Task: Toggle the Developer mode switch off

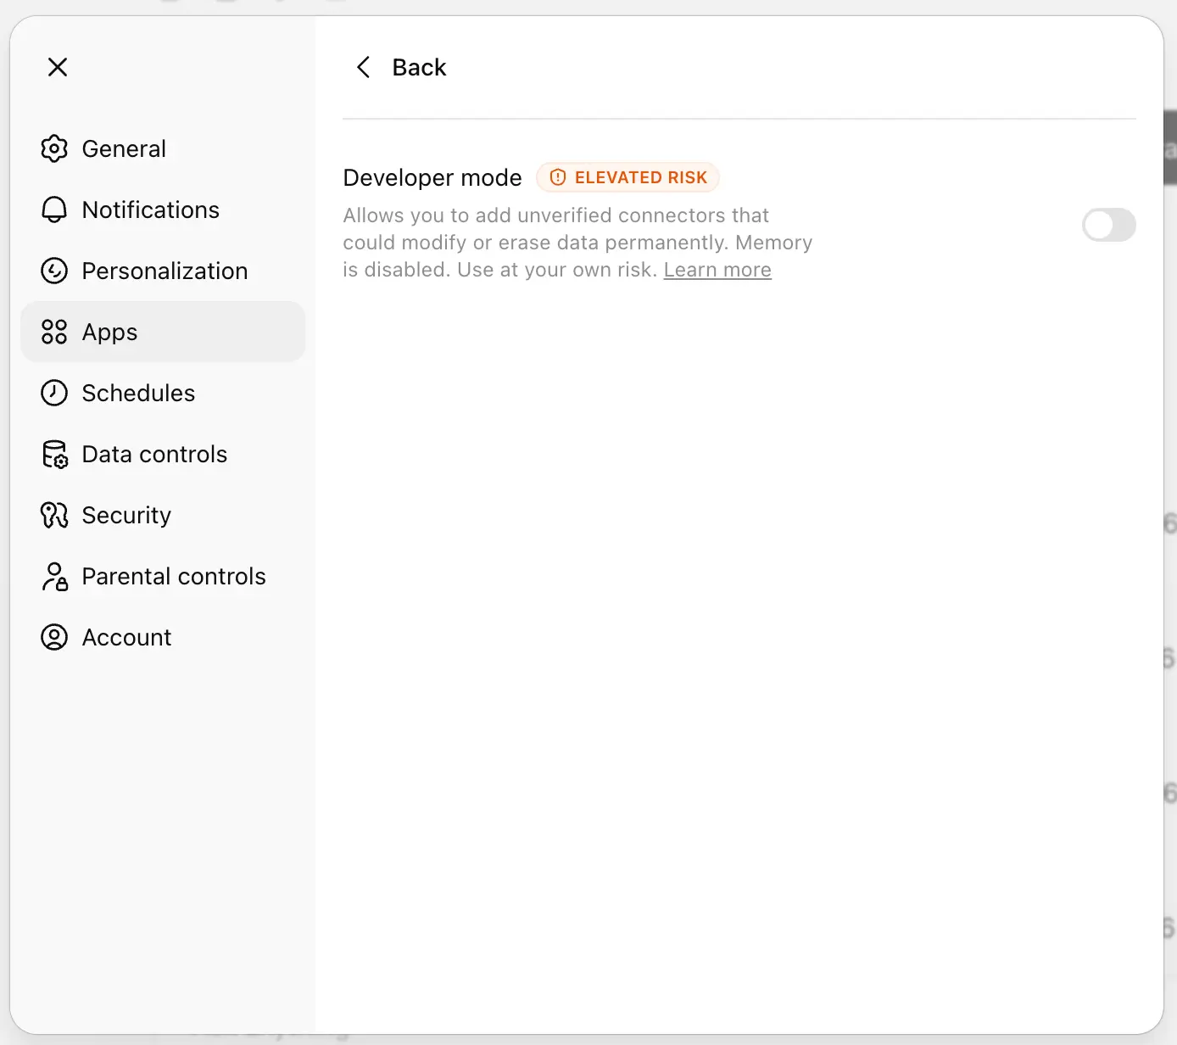Action: (1109, 225)
